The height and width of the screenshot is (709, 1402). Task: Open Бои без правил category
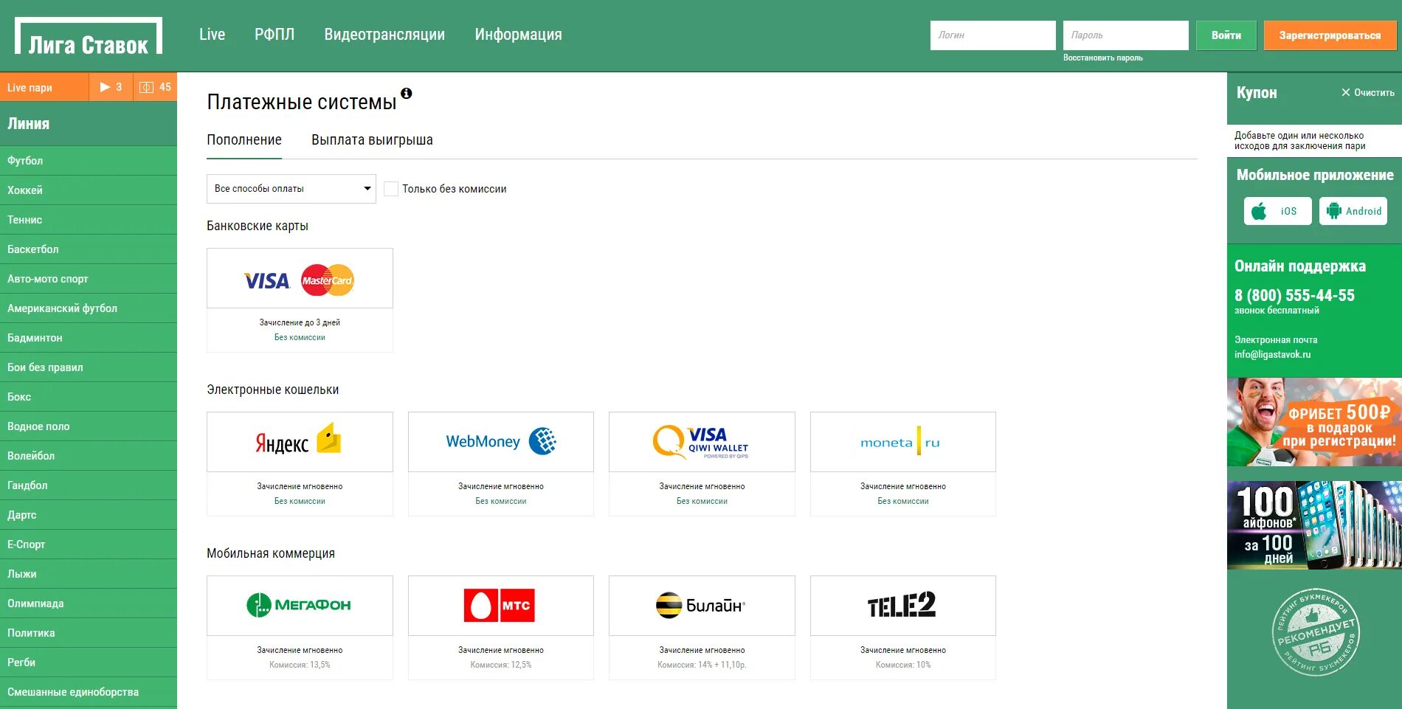(x=89, y=367)
